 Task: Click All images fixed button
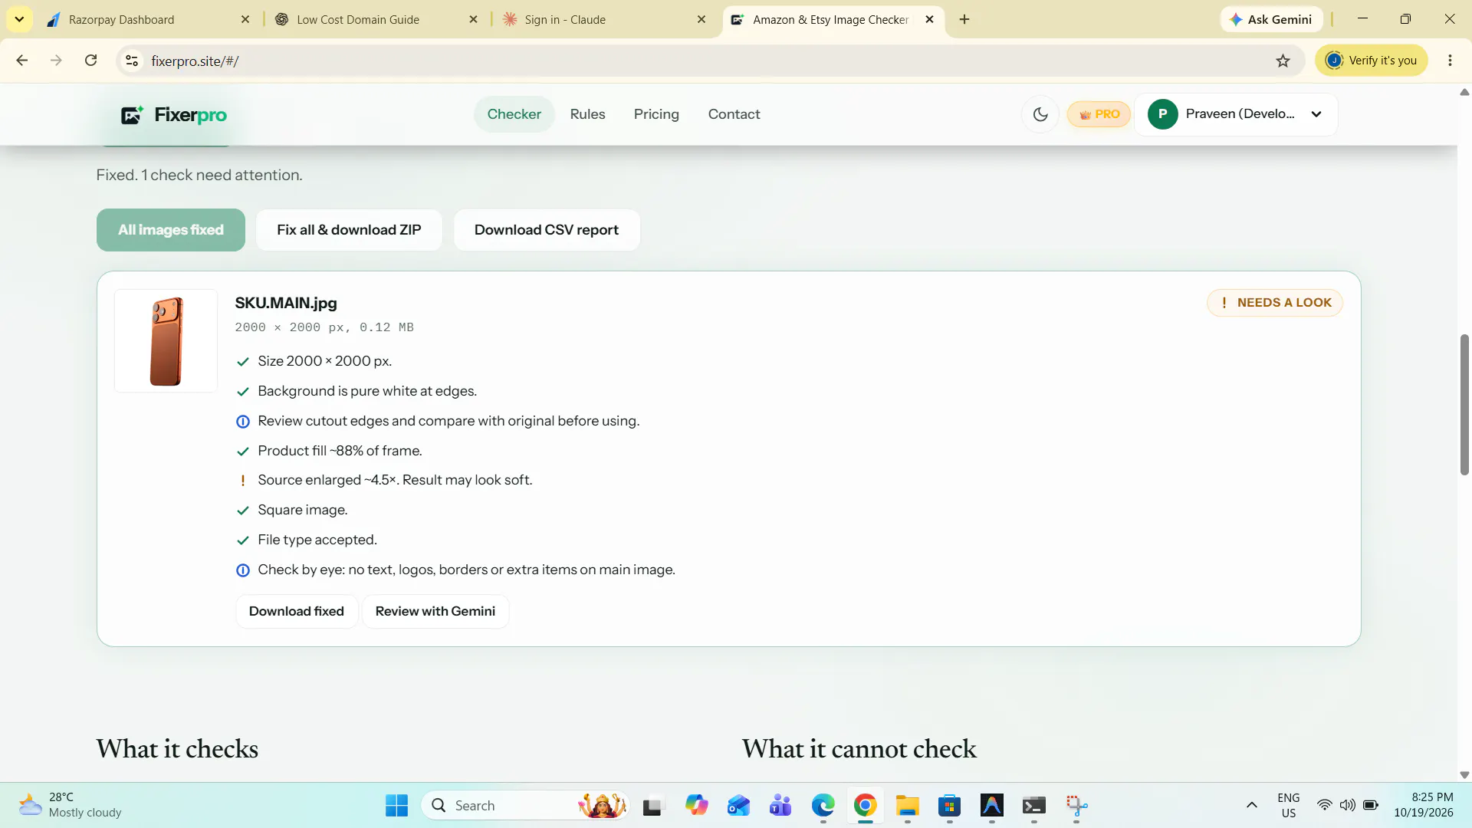(171, 230)
